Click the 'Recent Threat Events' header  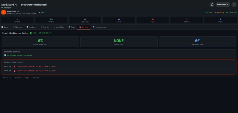(14, 62)
